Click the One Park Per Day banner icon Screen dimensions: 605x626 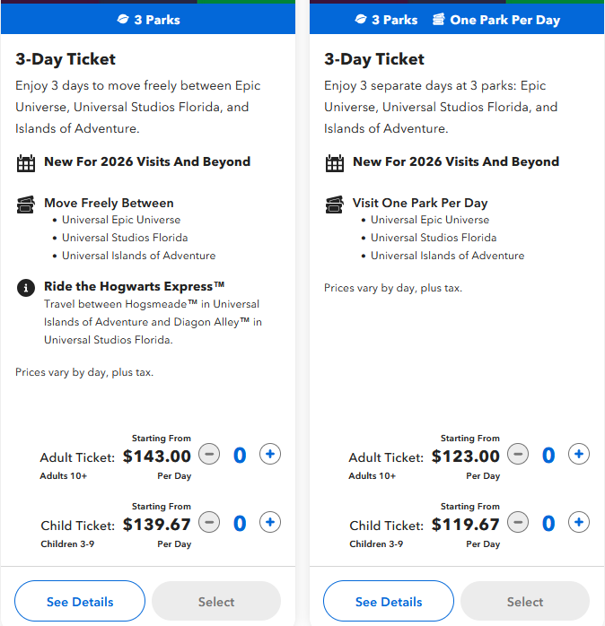439,19
